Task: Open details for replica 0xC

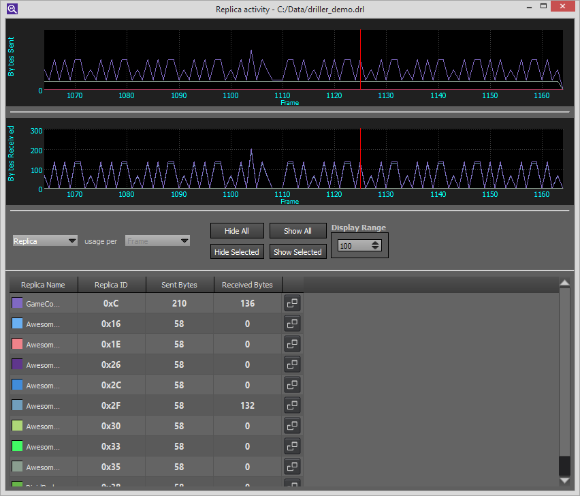Action: 292,303
